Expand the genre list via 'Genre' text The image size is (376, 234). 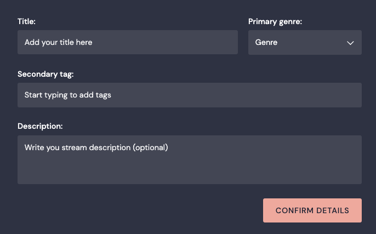pyautogui.click(x=266, y=42)
